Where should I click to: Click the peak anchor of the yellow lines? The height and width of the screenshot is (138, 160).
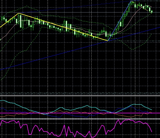click(18, 13)
